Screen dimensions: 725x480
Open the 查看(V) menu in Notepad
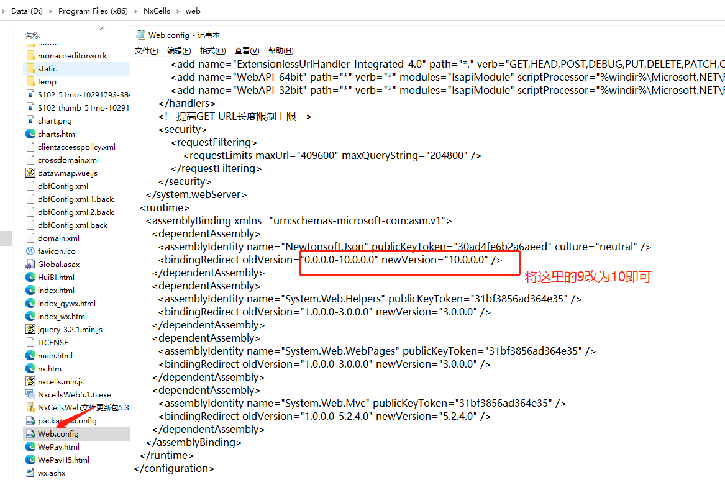tap(247, 51)
